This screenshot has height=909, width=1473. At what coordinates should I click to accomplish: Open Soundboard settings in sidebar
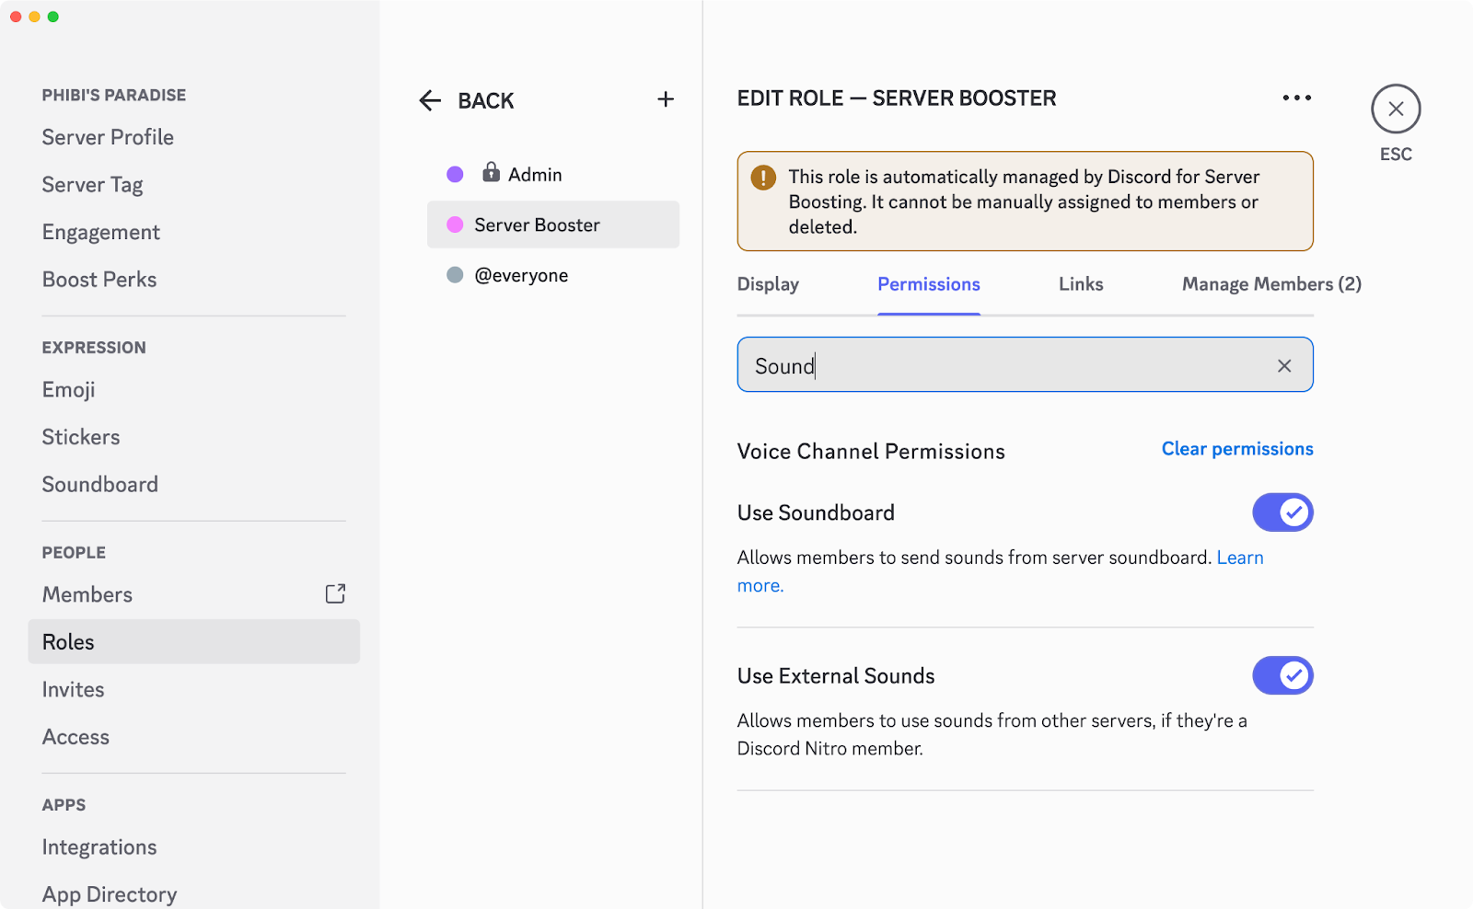(x=100, y=484)
